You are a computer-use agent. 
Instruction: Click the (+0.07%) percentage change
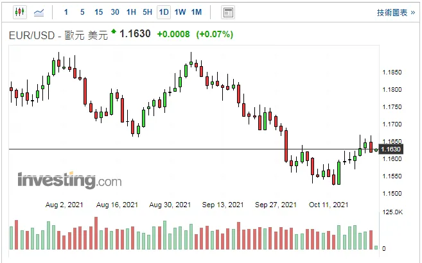[215, 35]
